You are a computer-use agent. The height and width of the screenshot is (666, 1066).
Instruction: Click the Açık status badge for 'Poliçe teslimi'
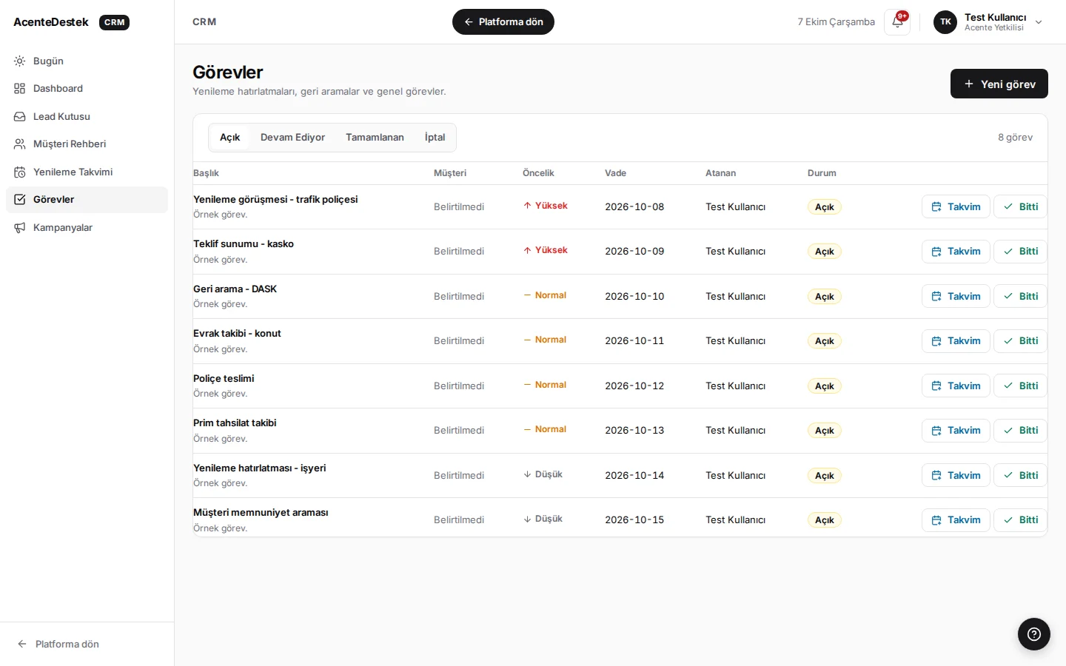825,386
